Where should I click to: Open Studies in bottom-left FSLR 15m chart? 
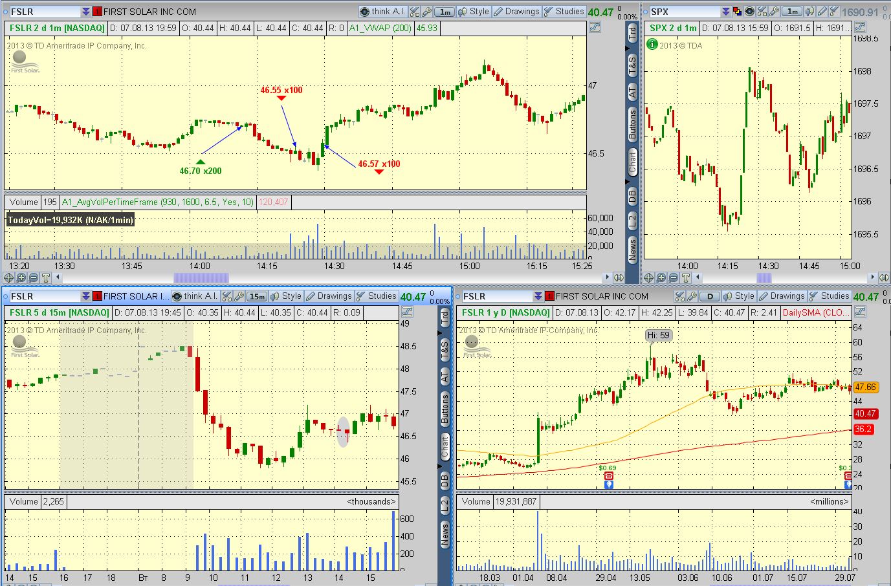[x=376, y=296]
